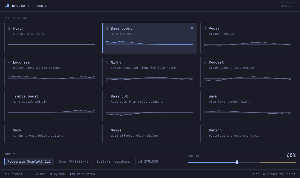Click the 'output' section label
The height and width of the screenshot is (178, 300).
10,154
